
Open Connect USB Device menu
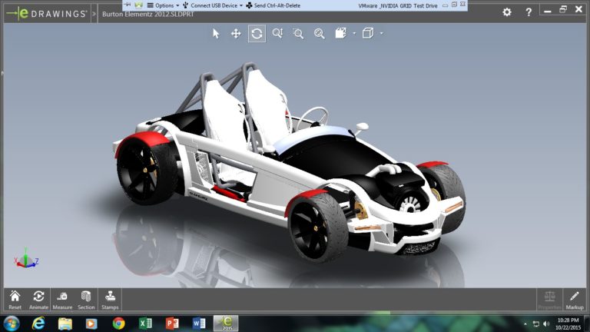point(213,5)
